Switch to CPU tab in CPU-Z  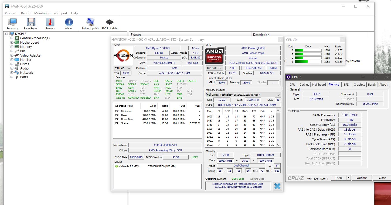292,85
